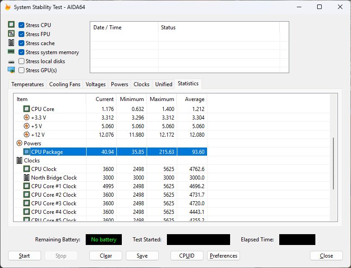This screenshot has width=351, height=268.
Task: Maximize the AIDA64 window
Action: [x=319, y=7]
